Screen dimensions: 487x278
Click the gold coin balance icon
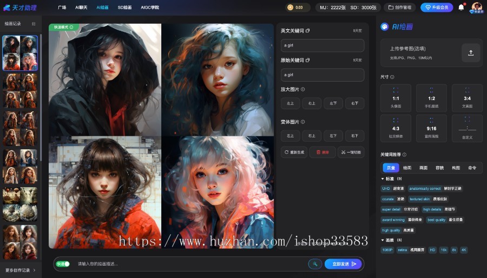[291, 8]
